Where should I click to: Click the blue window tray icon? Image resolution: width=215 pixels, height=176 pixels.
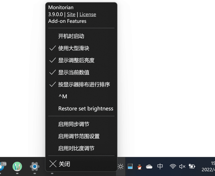pyautogui.click(x=130, y=166)
